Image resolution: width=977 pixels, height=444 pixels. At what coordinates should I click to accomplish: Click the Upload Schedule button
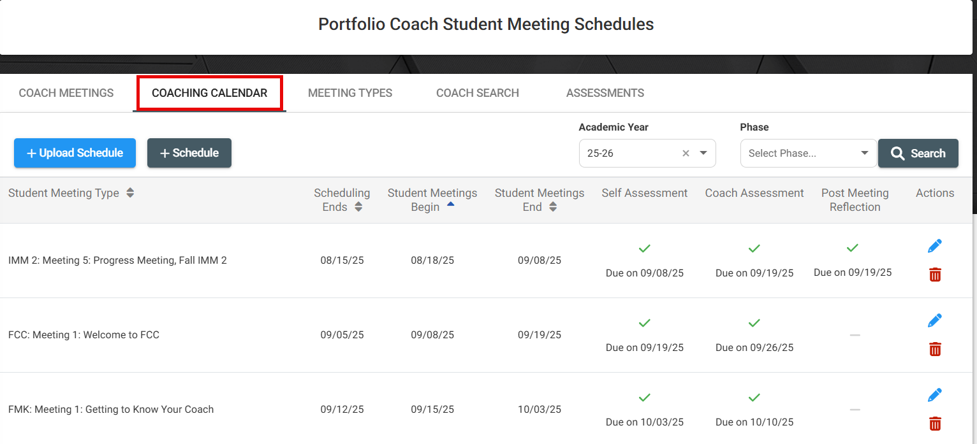75,153
